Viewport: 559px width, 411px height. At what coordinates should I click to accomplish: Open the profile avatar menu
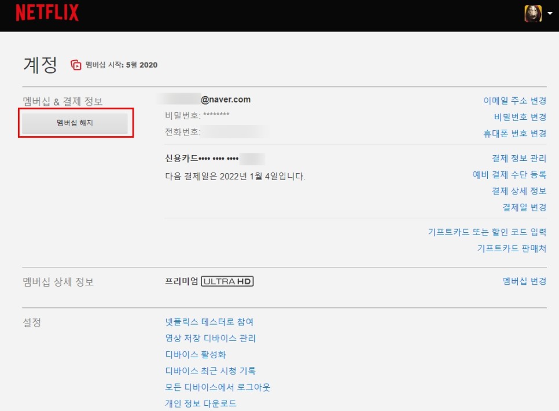tap(533, 13)
